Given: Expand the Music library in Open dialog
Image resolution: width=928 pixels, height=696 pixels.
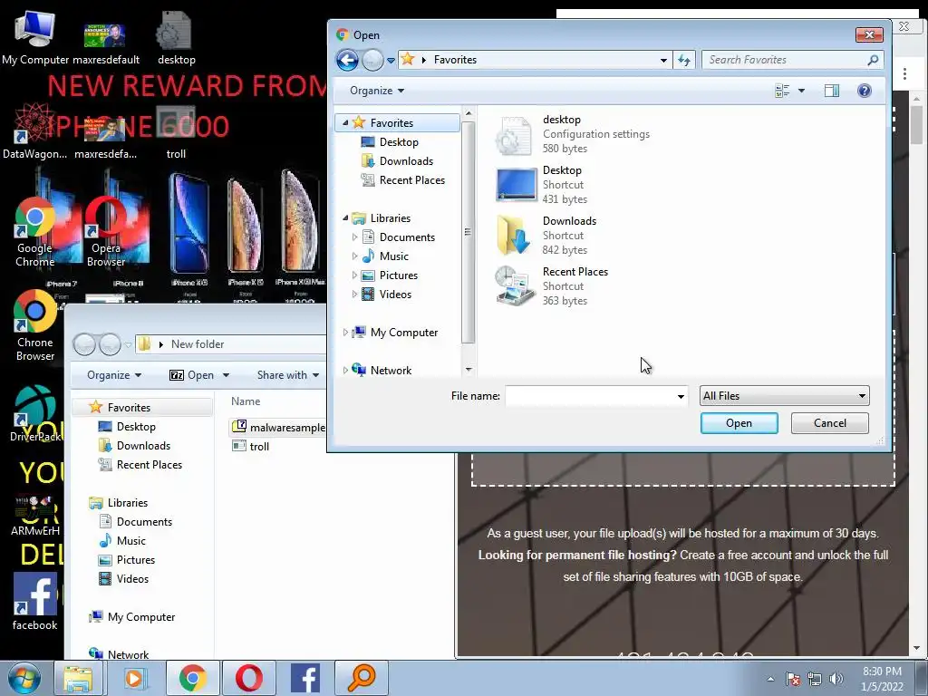Looking at the screenshot, I should tap(354, 256).
